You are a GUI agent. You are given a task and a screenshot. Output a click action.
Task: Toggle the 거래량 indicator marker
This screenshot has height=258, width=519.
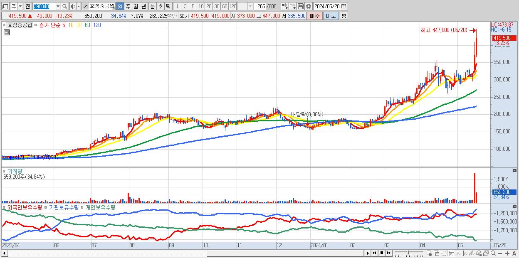tap(5, 171)
